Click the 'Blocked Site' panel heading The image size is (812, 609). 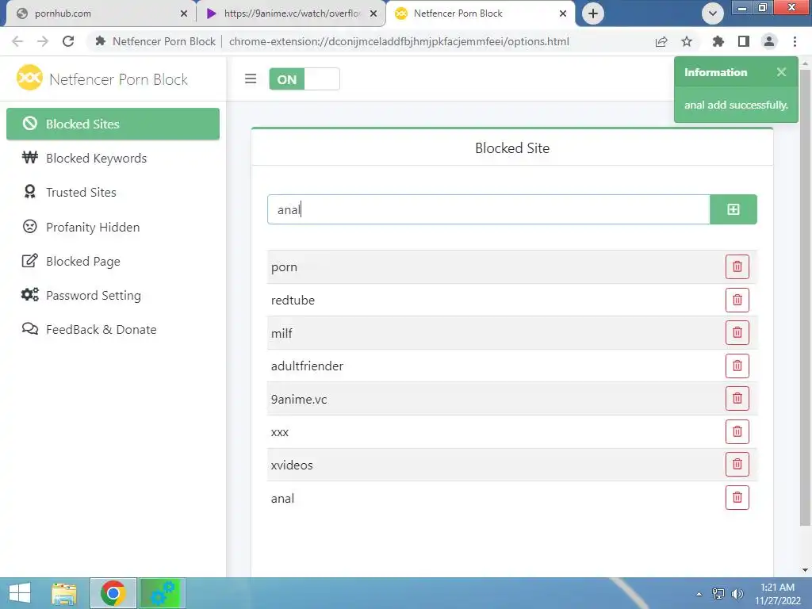click(512, 148)
